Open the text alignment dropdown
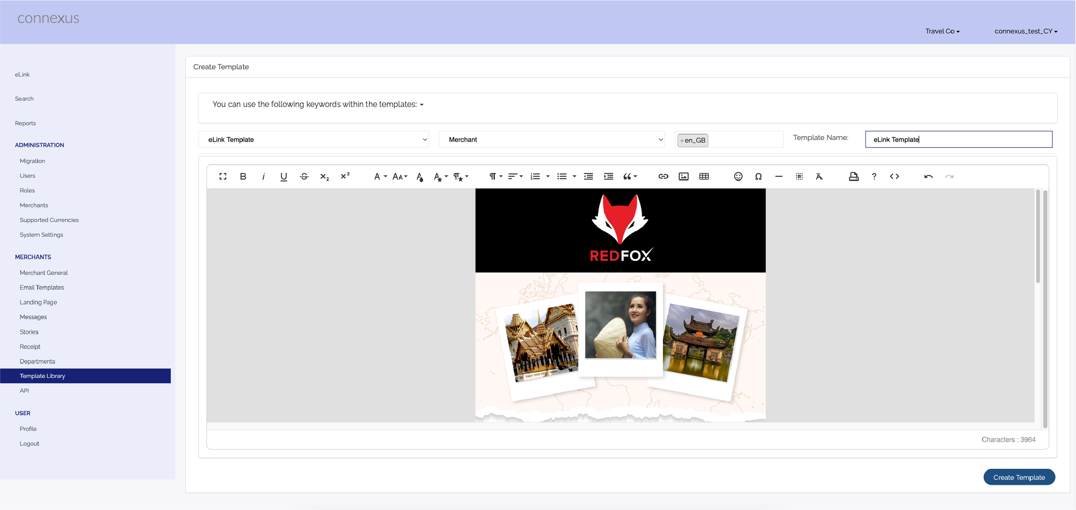 coord(516,177)
